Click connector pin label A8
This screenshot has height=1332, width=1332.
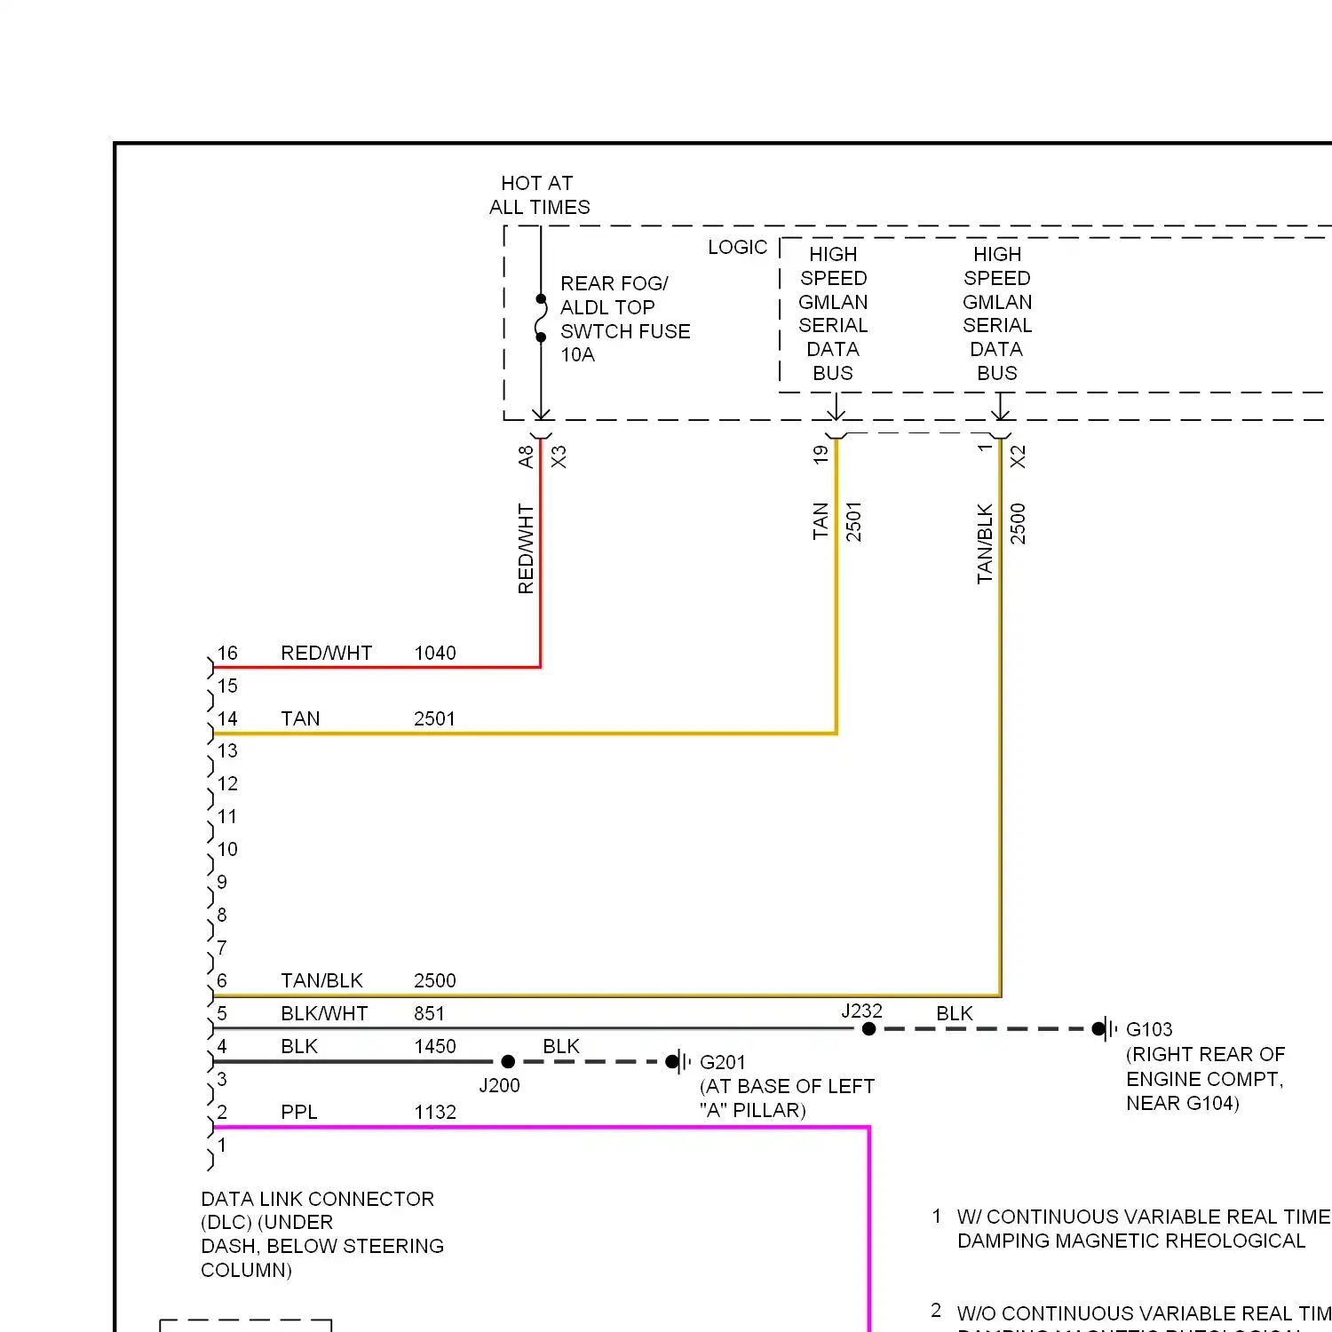coord(526,456)
